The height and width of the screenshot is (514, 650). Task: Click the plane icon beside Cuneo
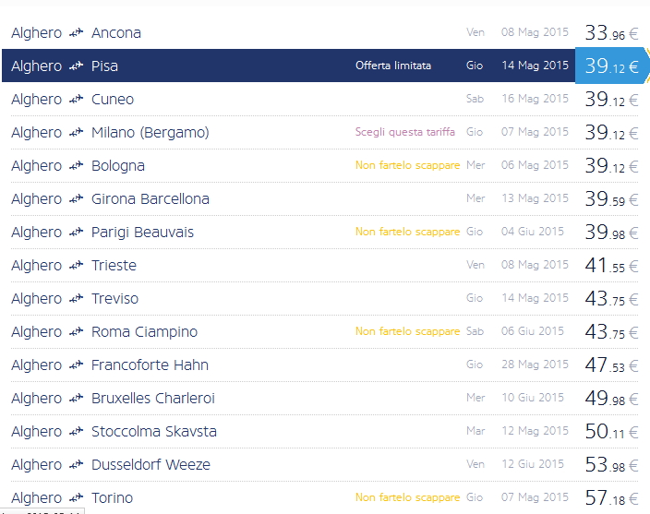point(77,100)
